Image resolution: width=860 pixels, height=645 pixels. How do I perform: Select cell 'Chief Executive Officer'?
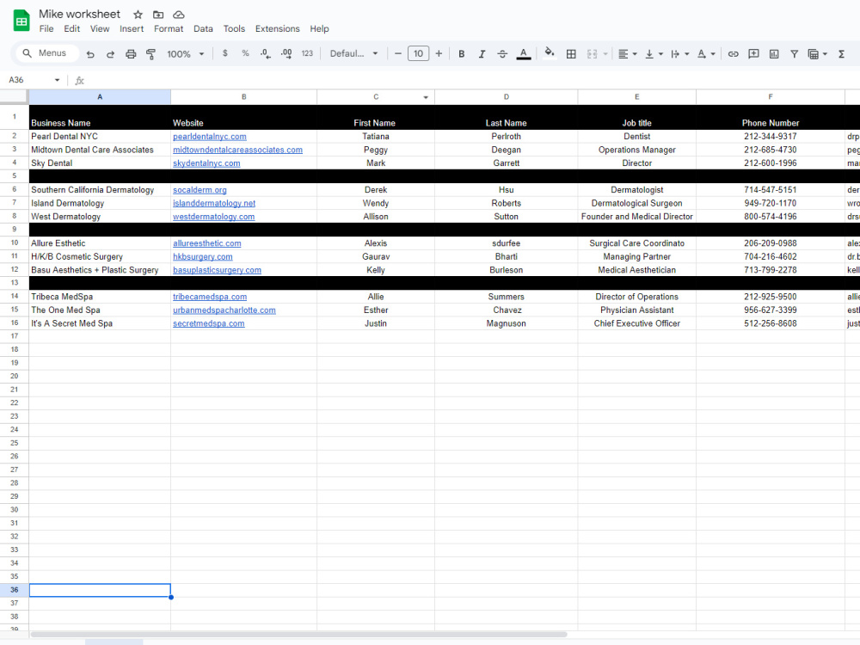(636, 323)
